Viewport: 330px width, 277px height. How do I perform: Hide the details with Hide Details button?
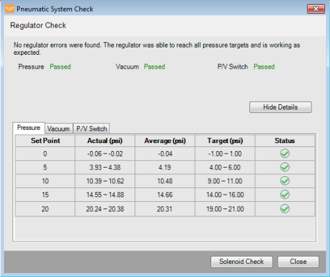click(x=280, y=107)
